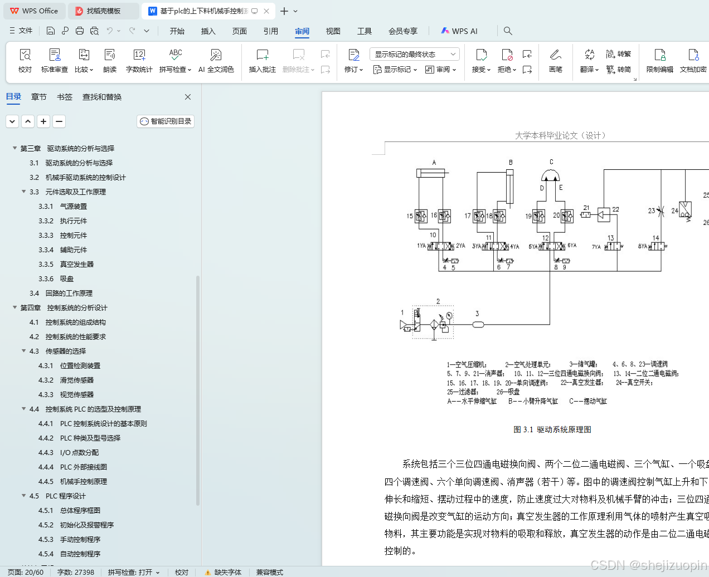The width and height of the screenshot is (709, 577).
Task: Go to 4.4.2 PLC 种类及型号选择 heading
Action: [x=79, y=438]
